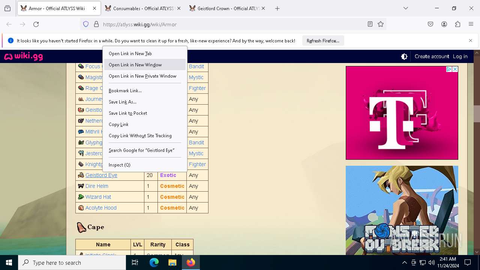This screenshot has height=270, width=480.
Task: Click the Refresh Firefox button
Action: [x=323, y=41]
